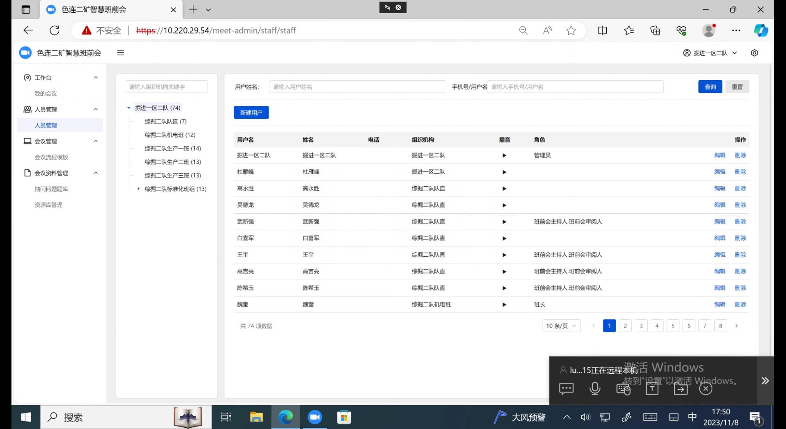Play the sound icon for 白喜军
786x429 pixels.
coord(504,238)
